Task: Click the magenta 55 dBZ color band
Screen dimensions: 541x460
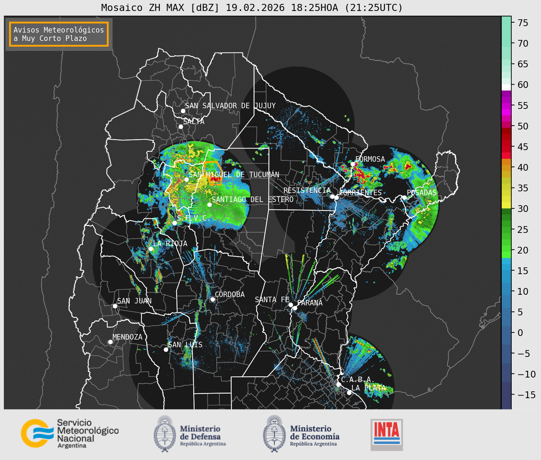Action: [x=506, y=106]
